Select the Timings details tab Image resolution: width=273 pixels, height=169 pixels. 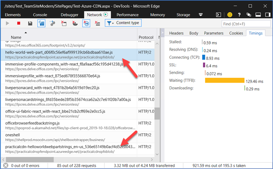pyautogui.click(x=255, y=33)
